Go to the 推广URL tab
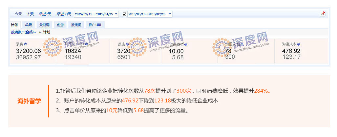This screenshot has width=337, height=137. (95, 25)
